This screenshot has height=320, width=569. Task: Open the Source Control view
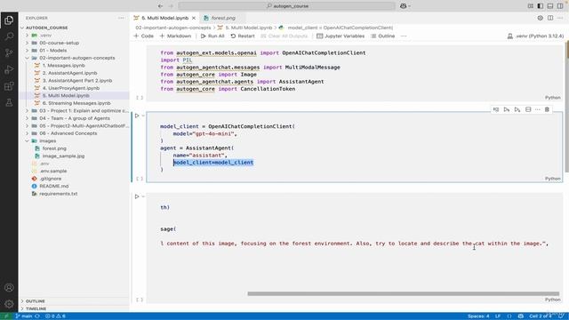click(x=9, y=53)
